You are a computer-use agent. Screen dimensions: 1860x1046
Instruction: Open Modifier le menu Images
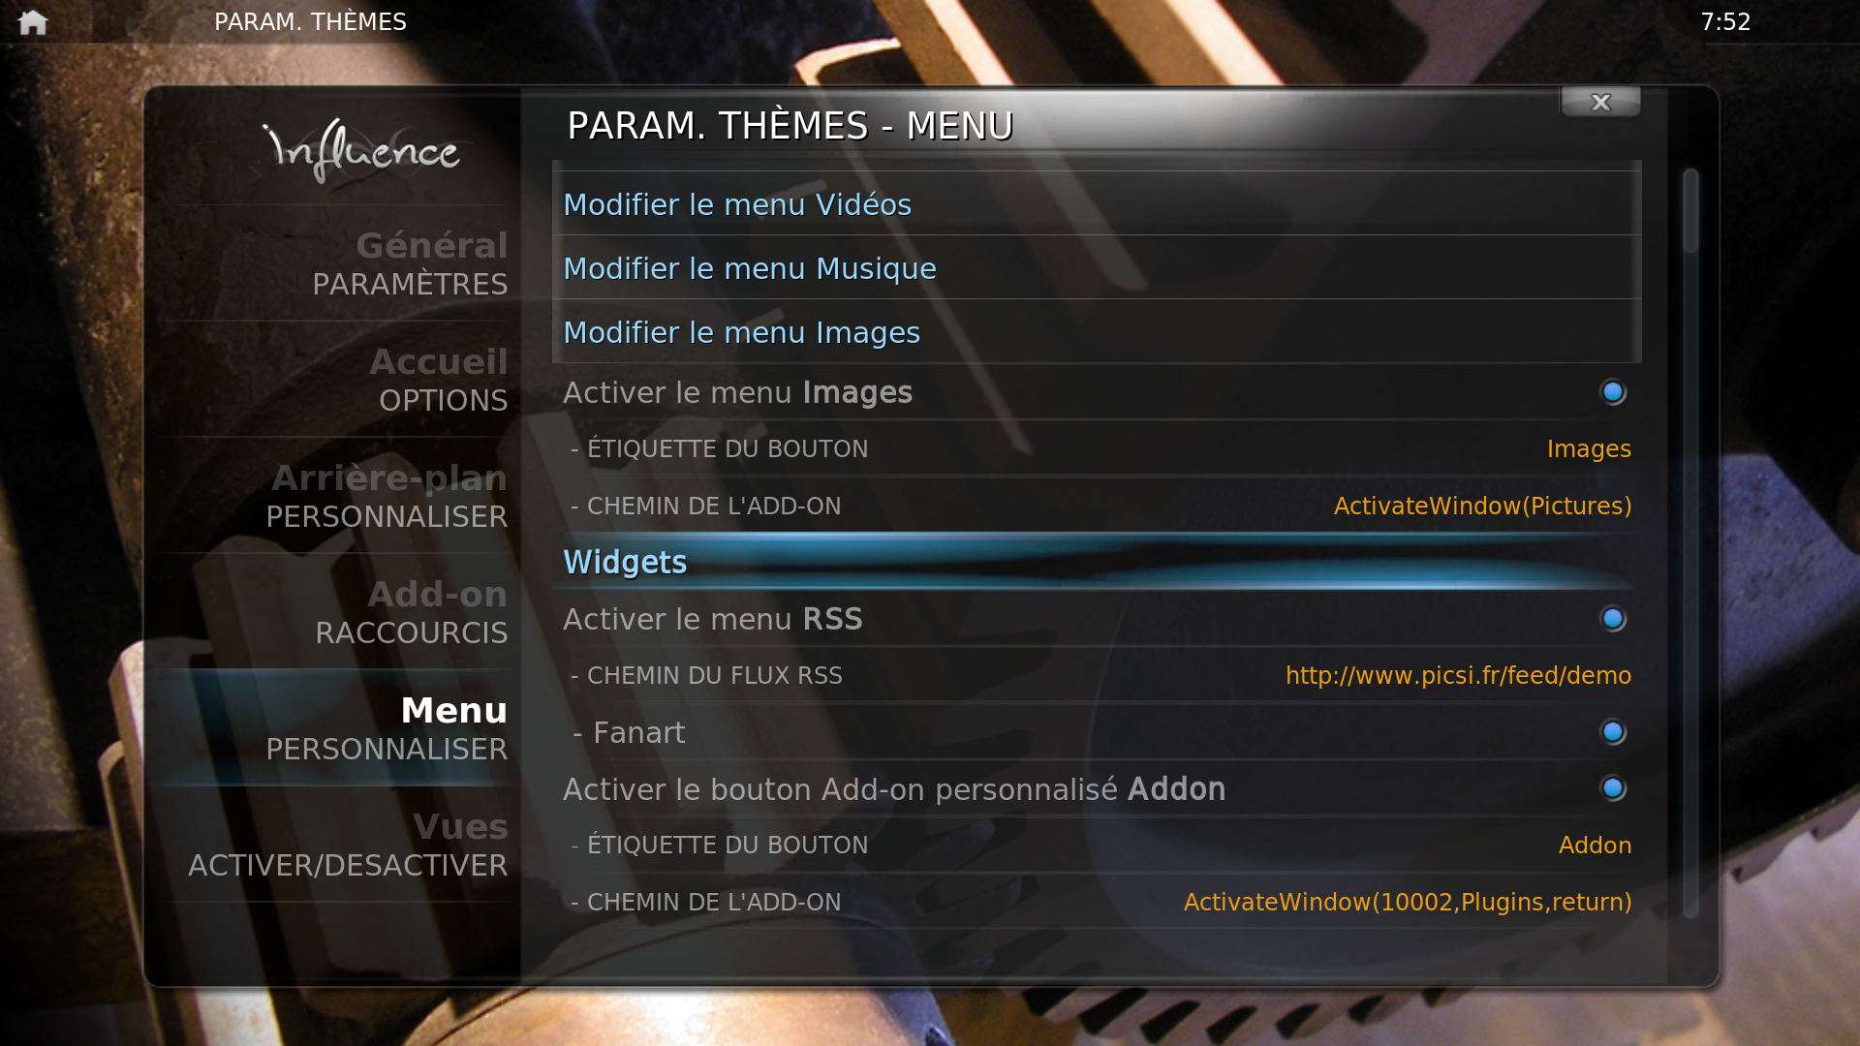point(1097,332)
